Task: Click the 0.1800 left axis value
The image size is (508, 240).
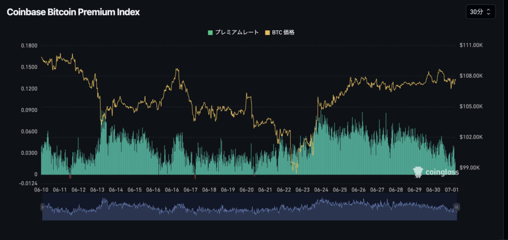Action: (29, 46)
